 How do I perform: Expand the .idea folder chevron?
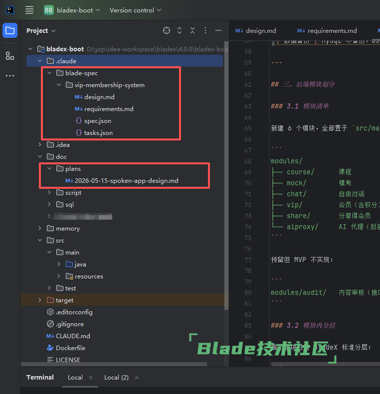[x=40, y=144]
